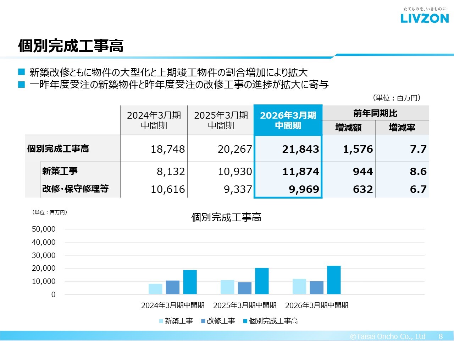The height and width of the screenshot is (341, 454).
Task: Click the 増減額 column header
Action: coord(348,128)
